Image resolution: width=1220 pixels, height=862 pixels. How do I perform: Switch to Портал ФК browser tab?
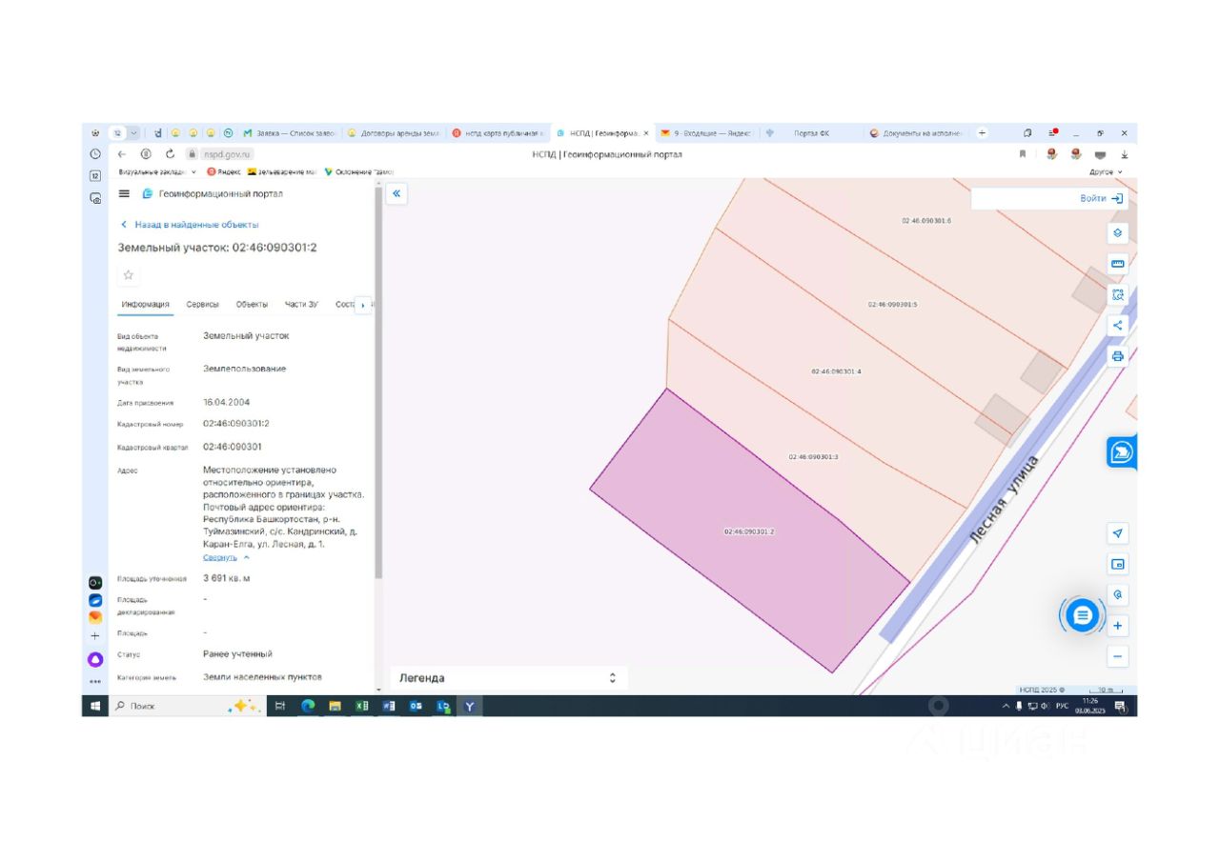[810, 133]
